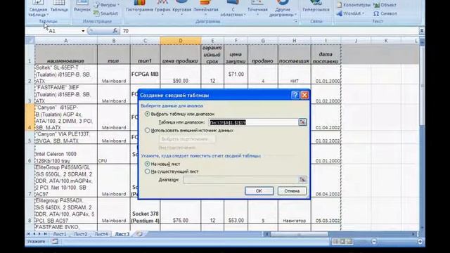Select Использовать внешний источник данных option
The width and height of the screenshot is (450, 253).
coord(189,130)
